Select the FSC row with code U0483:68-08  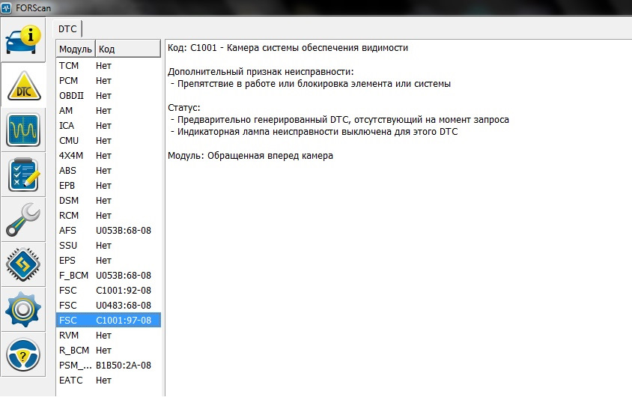click(x=109, y=305)
